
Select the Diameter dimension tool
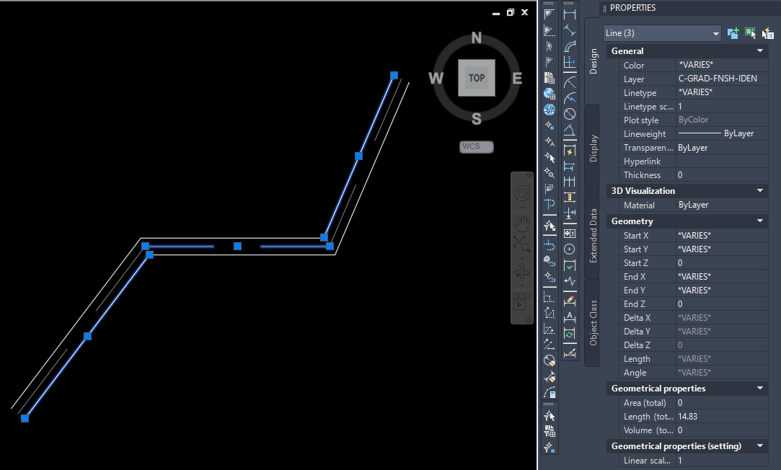tap(569, 114)
